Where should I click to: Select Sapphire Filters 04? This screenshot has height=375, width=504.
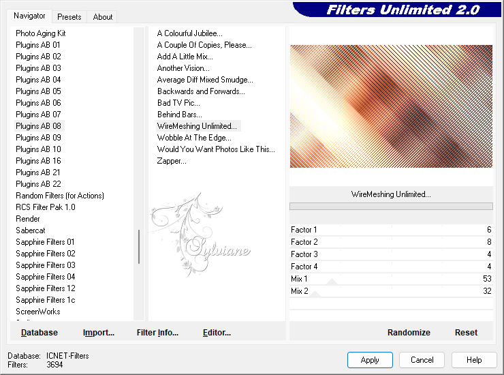point(46,277)
